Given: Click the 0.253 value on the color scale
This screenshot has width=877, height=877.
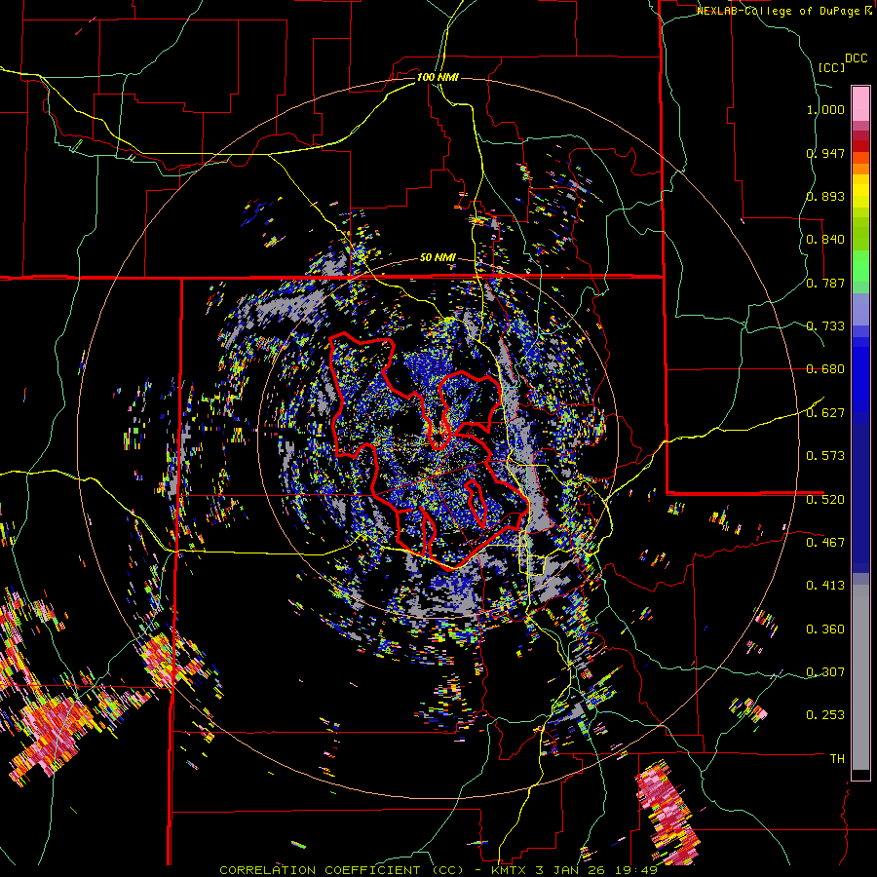Looking at the screenshot, I should (825, 715).
